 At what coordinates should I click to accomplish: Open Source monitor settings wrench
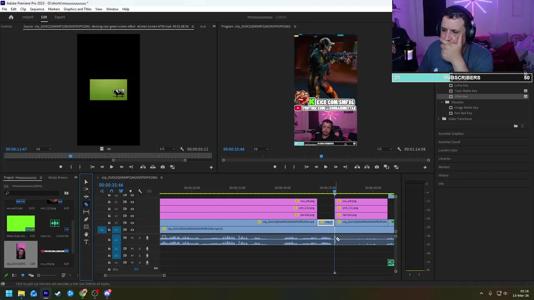(182, 149)
